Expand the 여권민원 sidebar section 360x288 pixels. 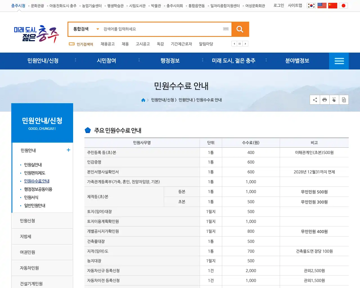pos(42,252)
